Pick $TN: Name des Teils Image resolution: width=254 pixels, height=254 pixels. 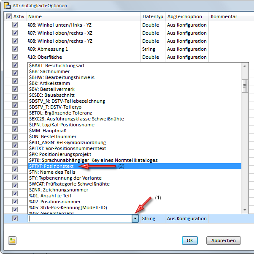135,172
